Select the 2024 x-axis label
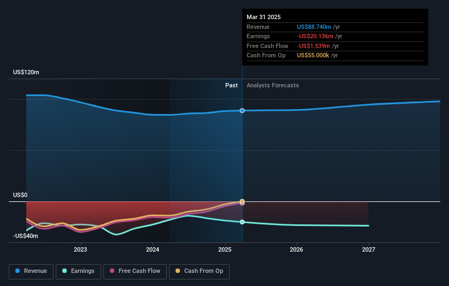449x286 pixels. click(153, 249)
